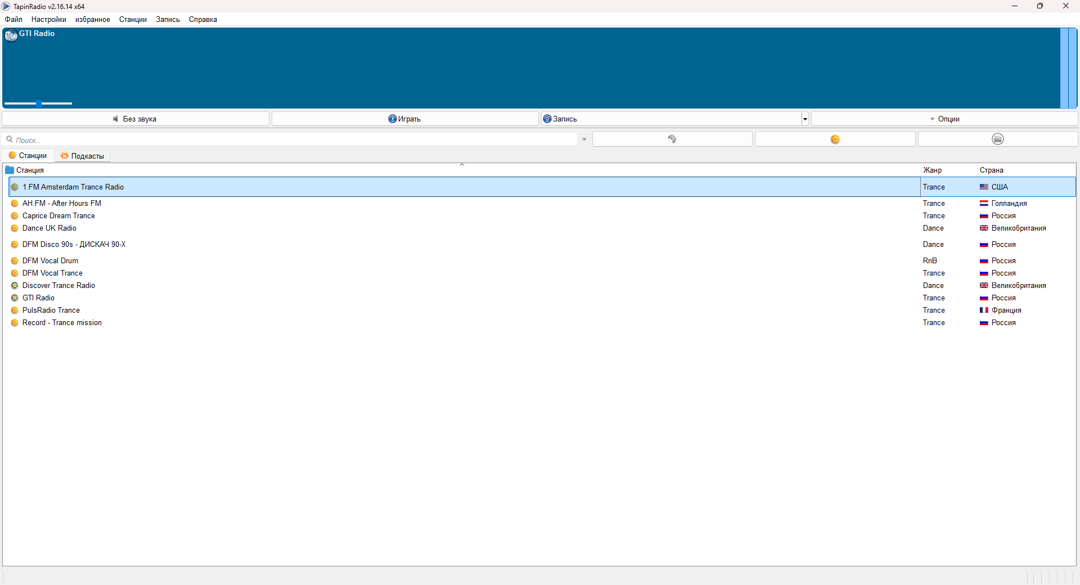Select DFM Vocal Trance station
1080x585 pixels.
pyautogui.click(x=52, y=273)
